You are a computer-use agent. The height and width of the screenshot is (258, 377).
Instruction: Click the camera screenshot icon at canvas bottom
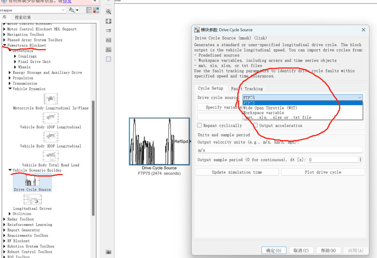pos(109,252)
